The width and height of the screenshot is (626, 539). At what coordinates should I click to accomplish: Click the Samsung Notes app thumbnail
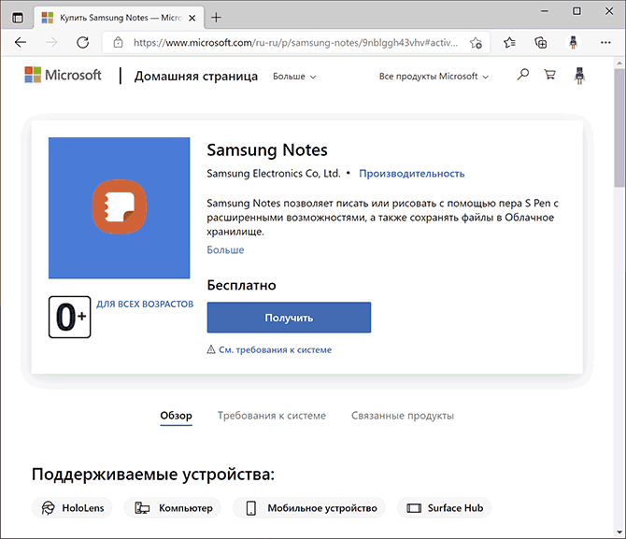(x=119, y=208)
